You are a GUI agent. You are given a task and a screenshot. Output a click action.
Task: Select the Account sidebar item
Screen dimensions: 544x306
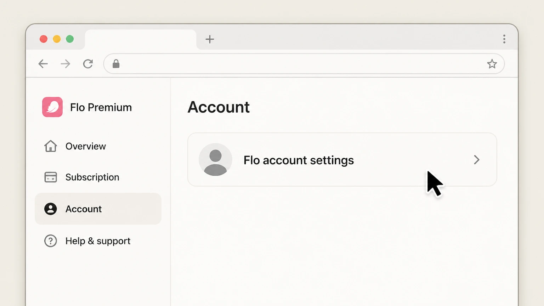point(98,209)
